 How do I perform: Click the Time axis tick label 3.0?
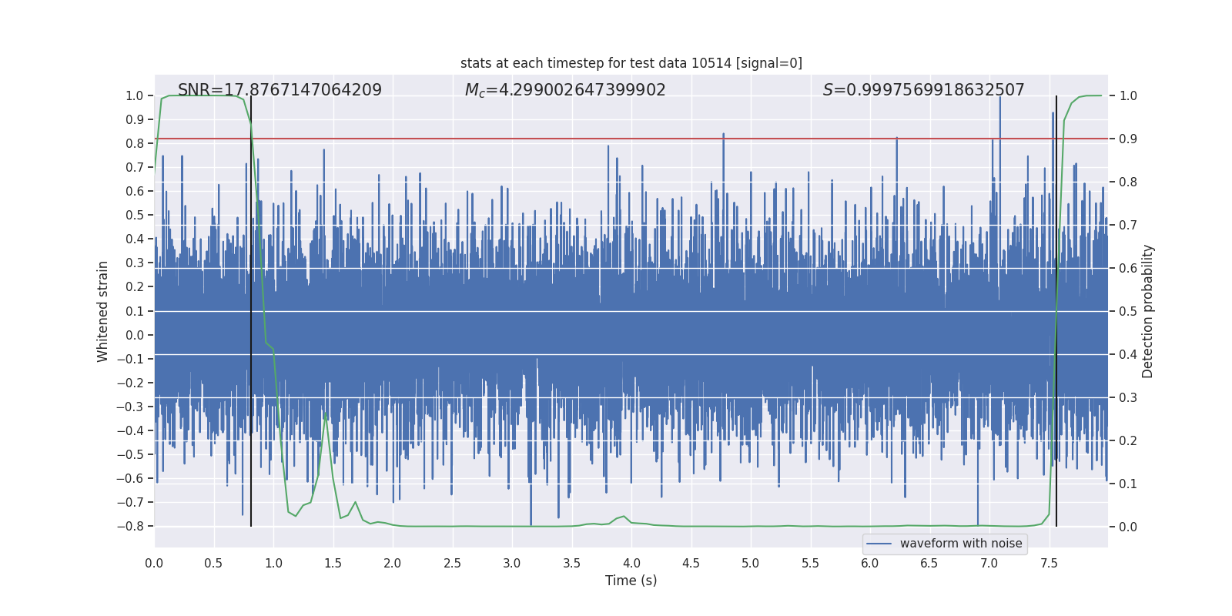512,563
